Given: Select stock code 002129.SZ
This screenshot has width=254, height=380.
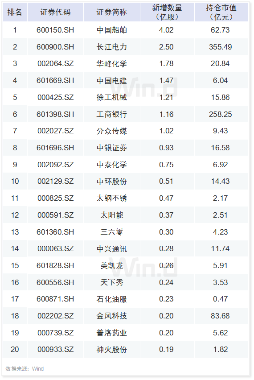Looking at the screenshot, I should (55, 181).
